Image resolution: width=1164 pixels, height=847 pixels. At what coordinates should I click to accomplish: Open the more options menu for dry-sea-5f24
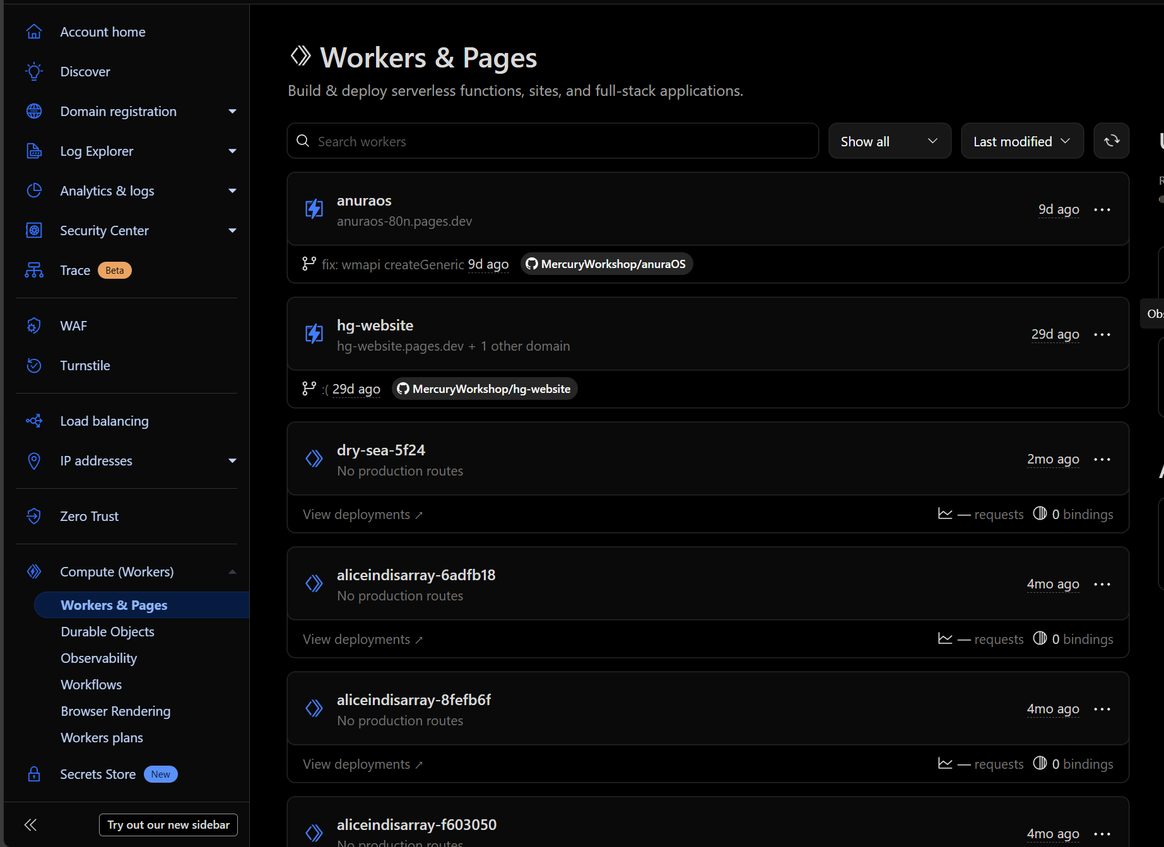pos(1102,459)
